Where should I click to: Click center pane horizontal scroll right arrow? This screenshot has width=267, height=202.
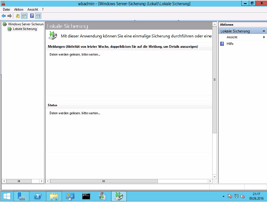coord(210,181)
